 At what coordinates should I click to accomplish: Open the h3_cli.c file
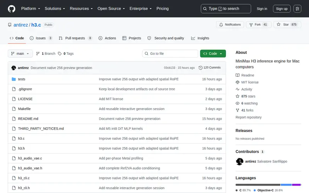coord(24,178)
